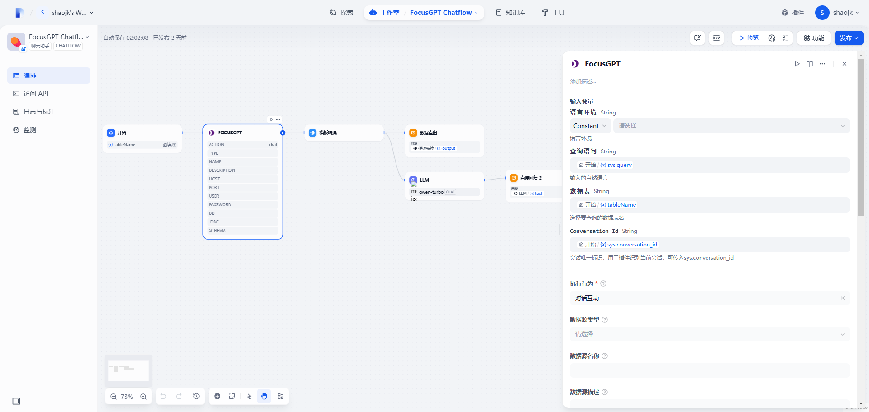Open the version change history
The height and width of the screenshot is (412, 869).
(x=196, y=396)
